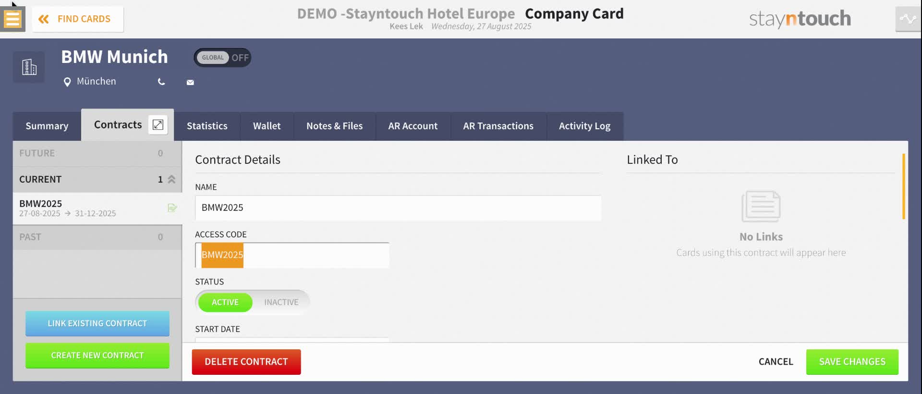922x394 pixels.
Task: Go to the AR Account tab
Action: click(413, 126)
